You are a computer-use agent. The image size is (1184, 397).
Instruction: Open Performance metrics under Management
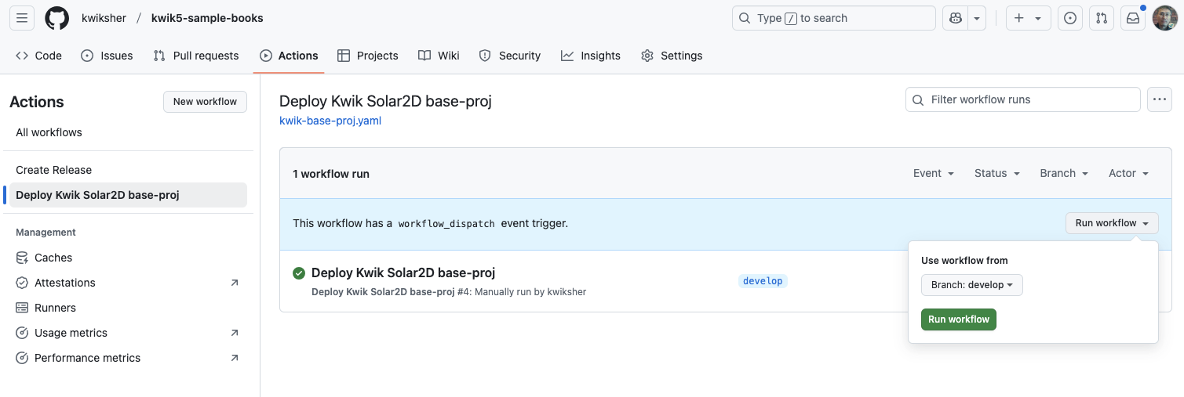[128, 358]
